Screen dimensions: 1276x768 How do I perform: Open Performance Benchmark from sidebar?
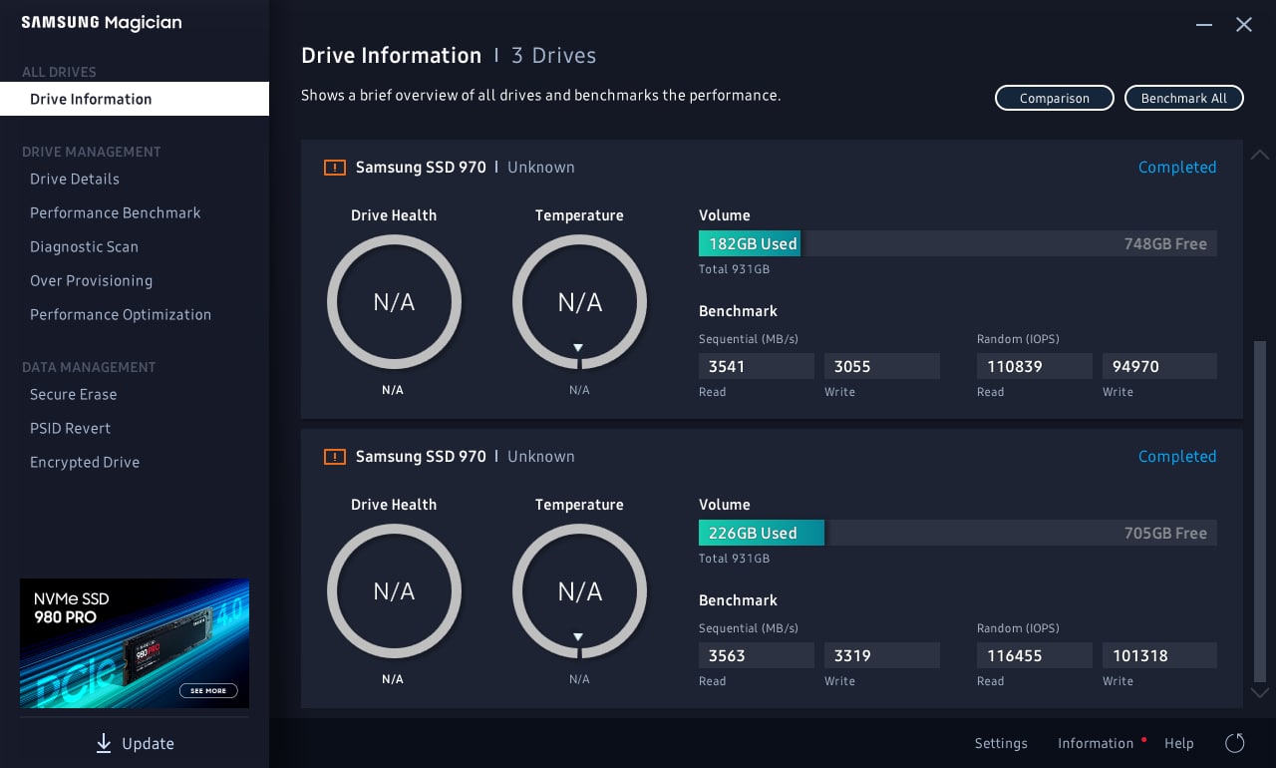coord(116,213)
